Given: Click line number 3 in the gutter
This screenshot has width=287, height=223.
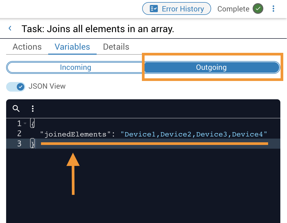Looking at the screenshot, I should click(19, 144).
